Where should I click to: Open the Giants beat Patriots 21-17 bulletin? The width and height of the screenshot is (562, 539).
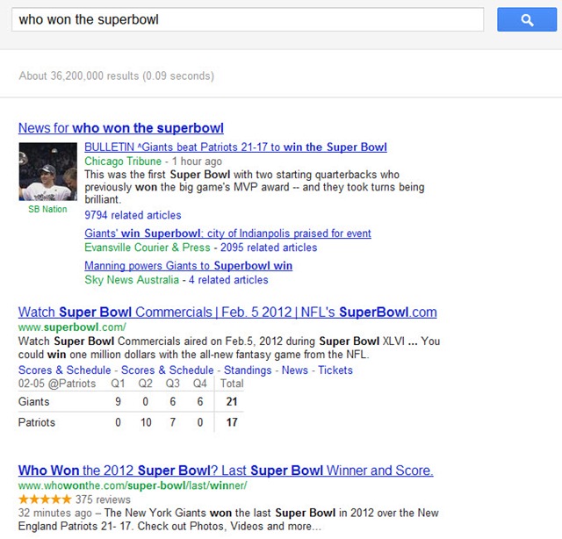pos(235,147)
